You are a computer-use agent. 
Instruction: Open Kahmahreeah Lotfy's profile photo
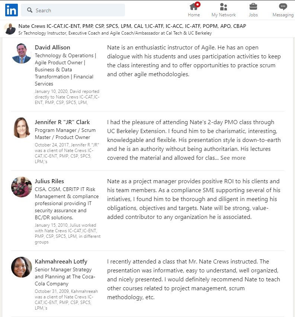pos(22,267)
